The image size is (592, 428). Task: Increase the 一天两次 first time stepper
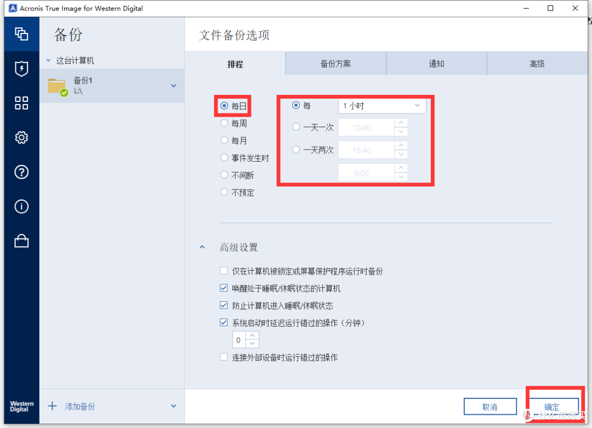(401, 146)
